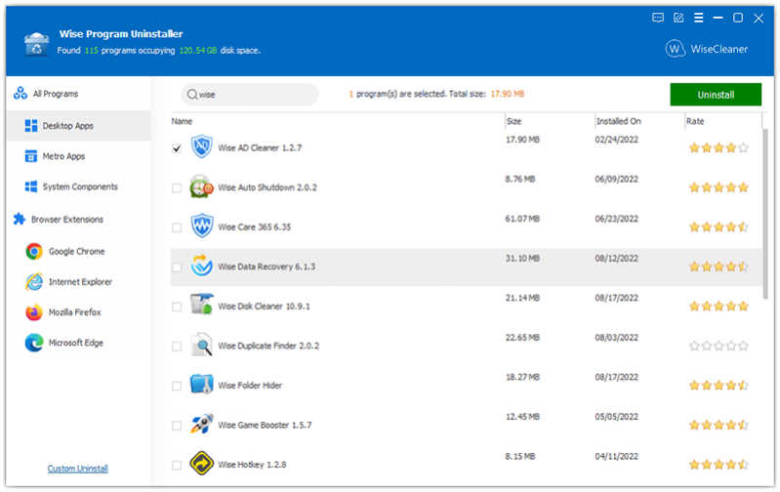Open the feedback chat icon in title bar
Screen dimensions: 780x492
(x=658, y=18)
